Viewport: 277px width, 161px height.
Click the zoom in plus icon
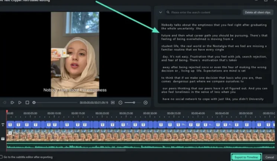(145, 103)
